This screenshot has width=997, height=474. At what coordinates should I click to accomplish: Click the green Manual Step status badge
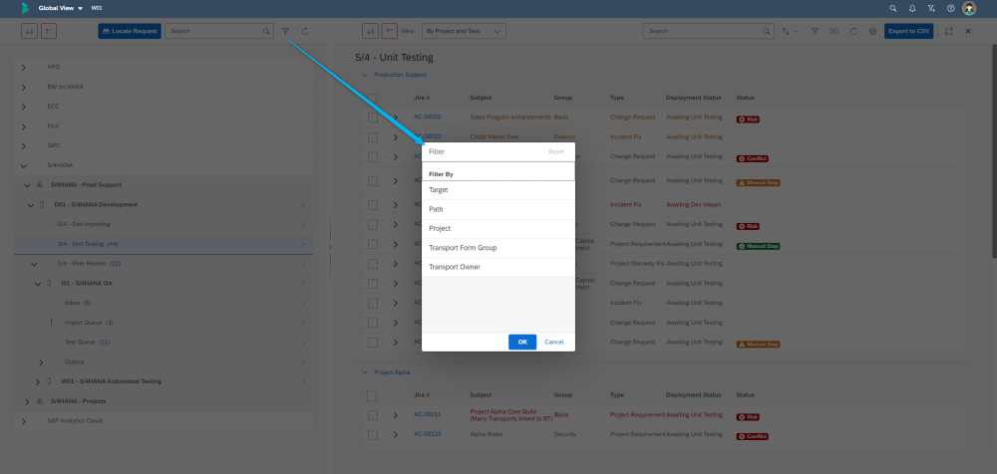coord(759,246)
